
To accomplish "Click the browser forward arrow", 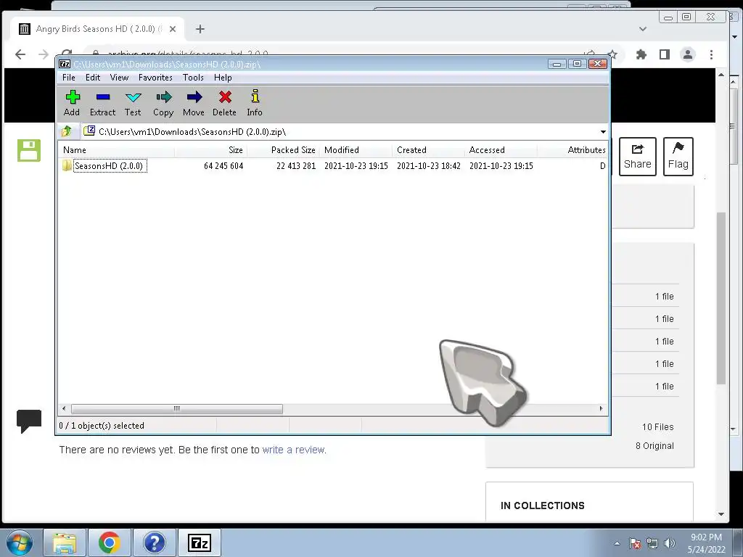I will pyautogui.click(x=44, y=54).
